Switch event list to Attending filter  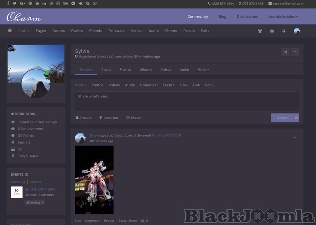pyautogui.click(x=18, y=182)
